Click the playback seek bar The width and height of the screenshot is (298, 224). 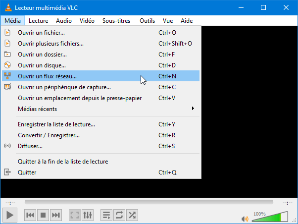click(149, 202)
